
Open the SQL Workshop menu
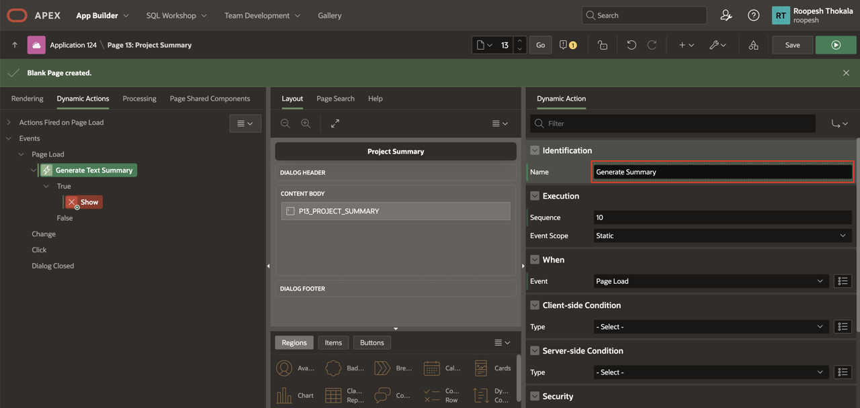[176, 15]
